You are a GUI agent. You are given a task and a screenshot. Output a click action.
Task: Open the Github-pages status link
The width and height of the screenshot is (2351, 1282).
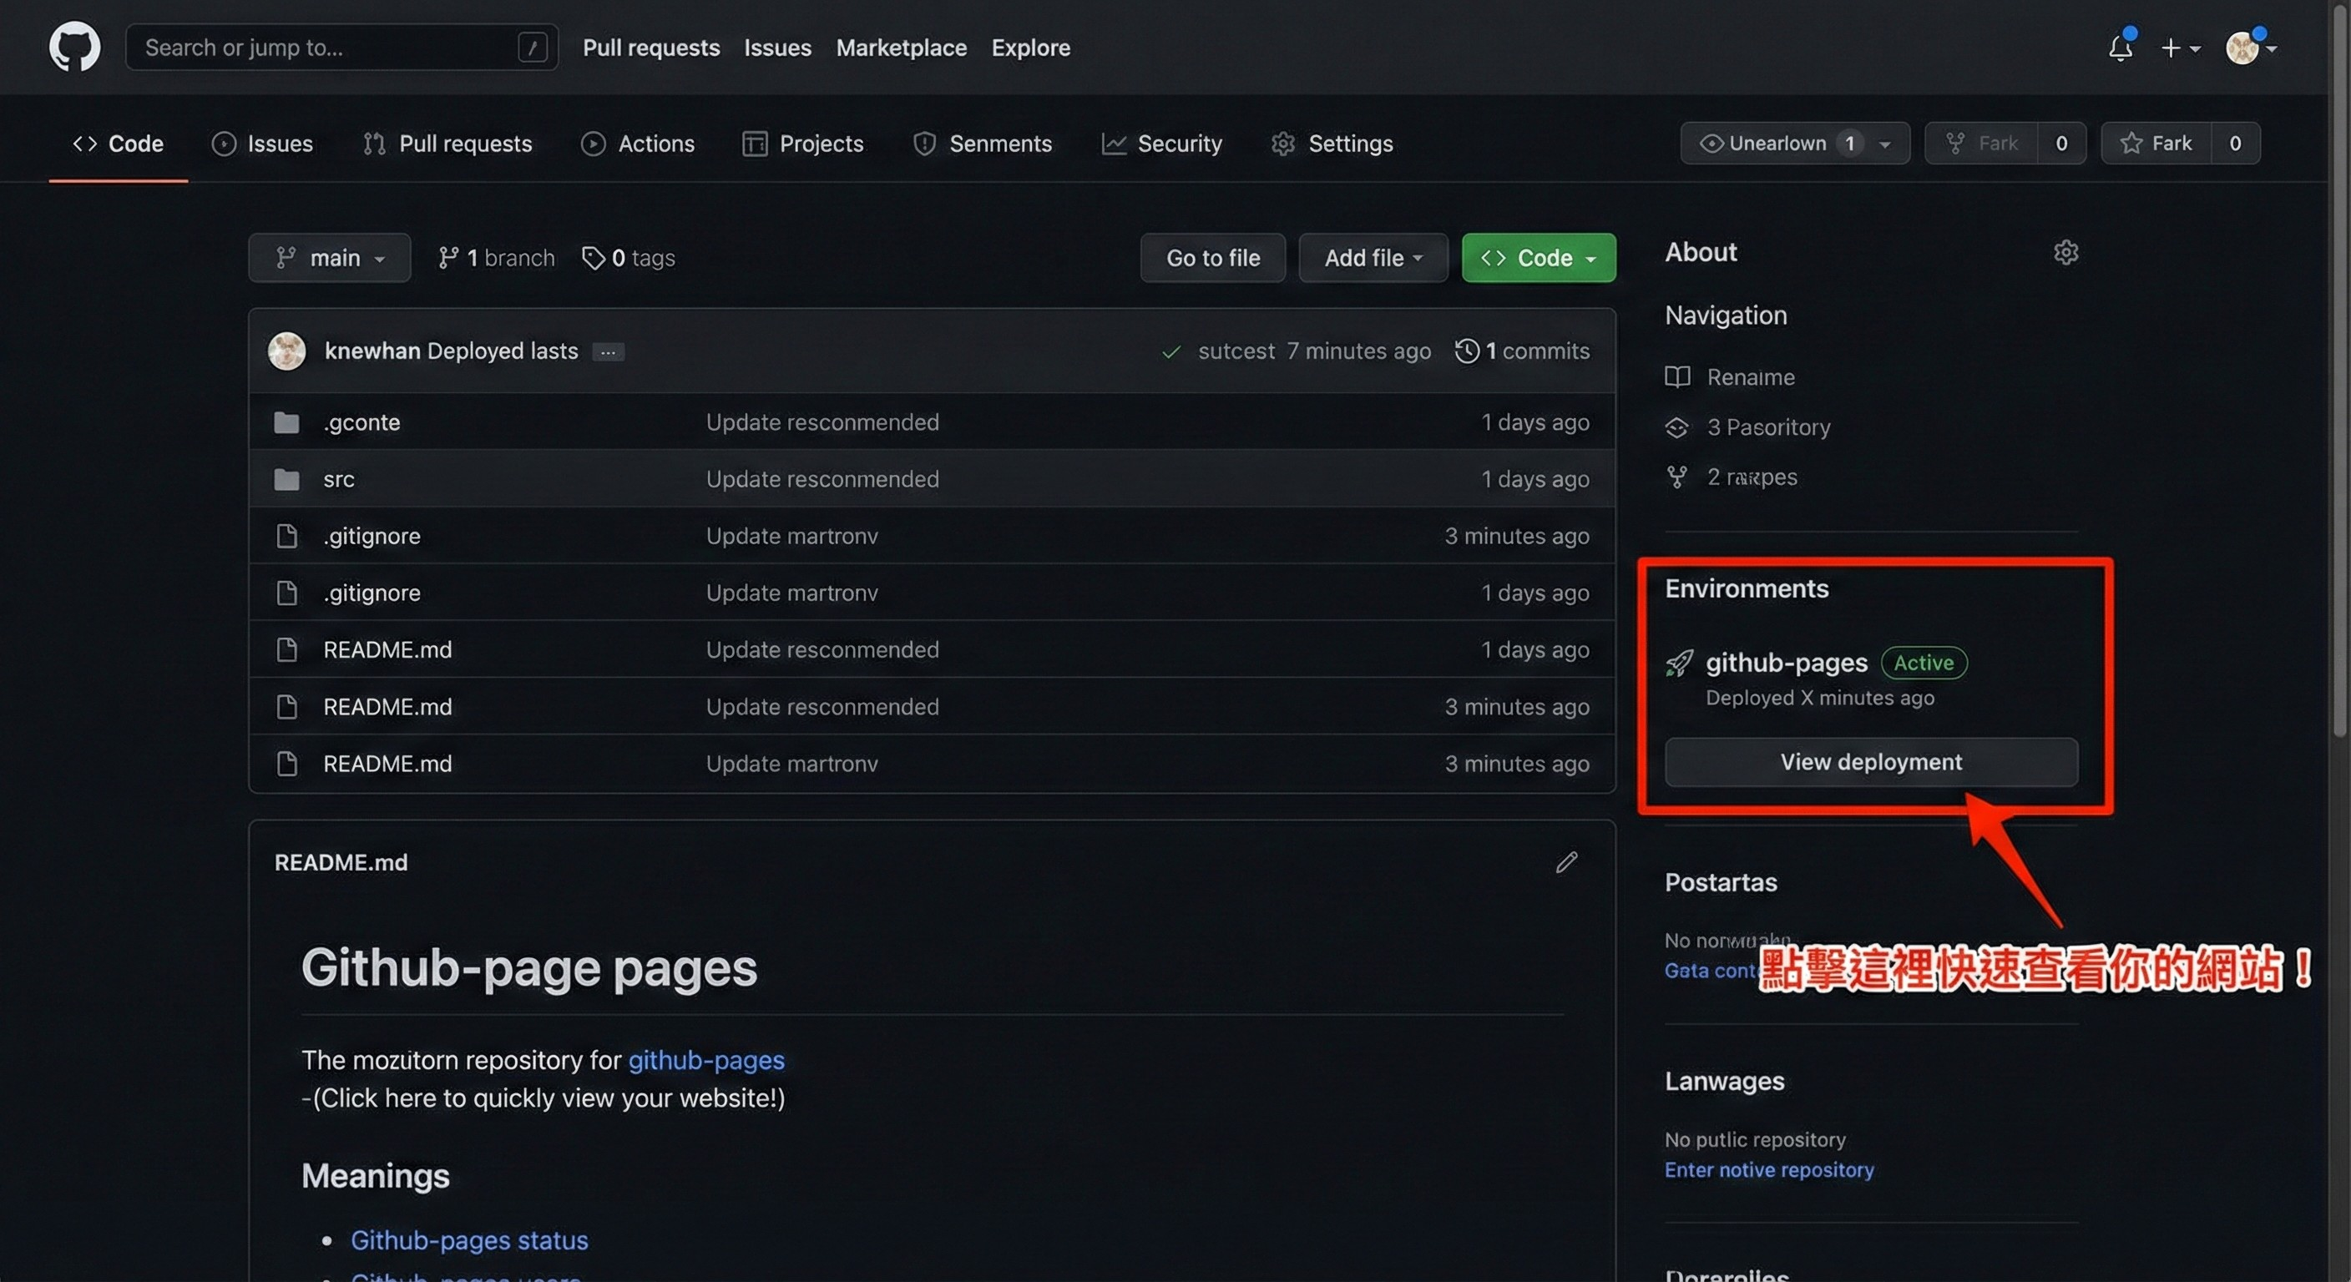[469, 1240]
